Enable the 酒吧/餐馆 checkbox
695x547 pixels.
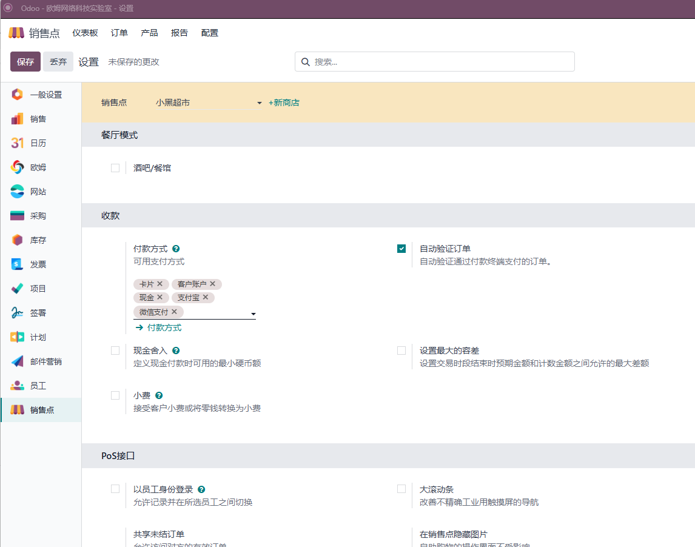tap(115, 168)
